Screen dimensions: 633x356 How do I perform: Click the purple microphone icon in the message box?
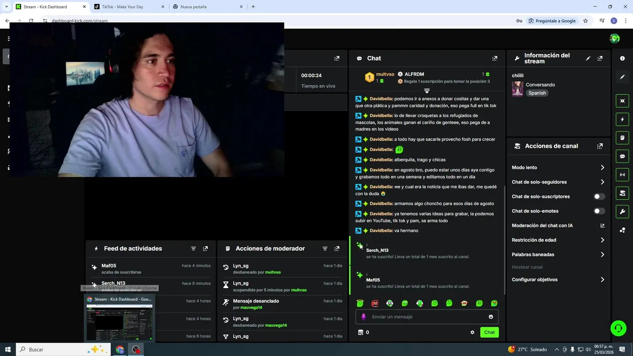click(x=363, y=317)
